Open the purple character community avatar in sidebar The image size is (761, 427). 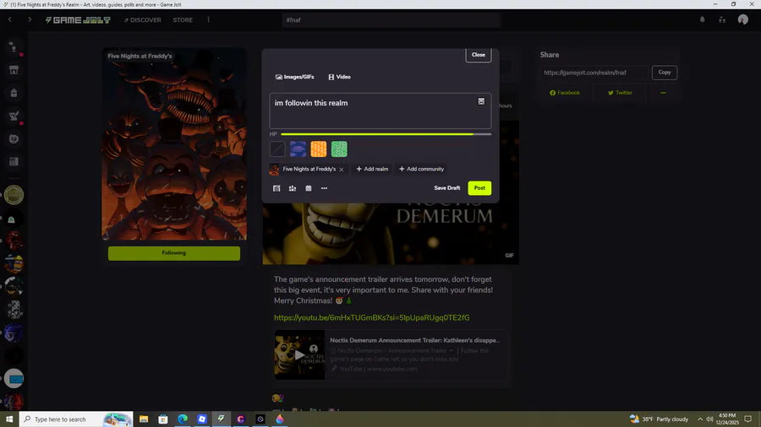14,332
